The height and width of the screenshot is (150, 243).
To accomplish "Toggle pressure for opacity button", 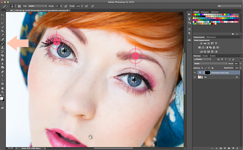I will [x=66, y=6].
